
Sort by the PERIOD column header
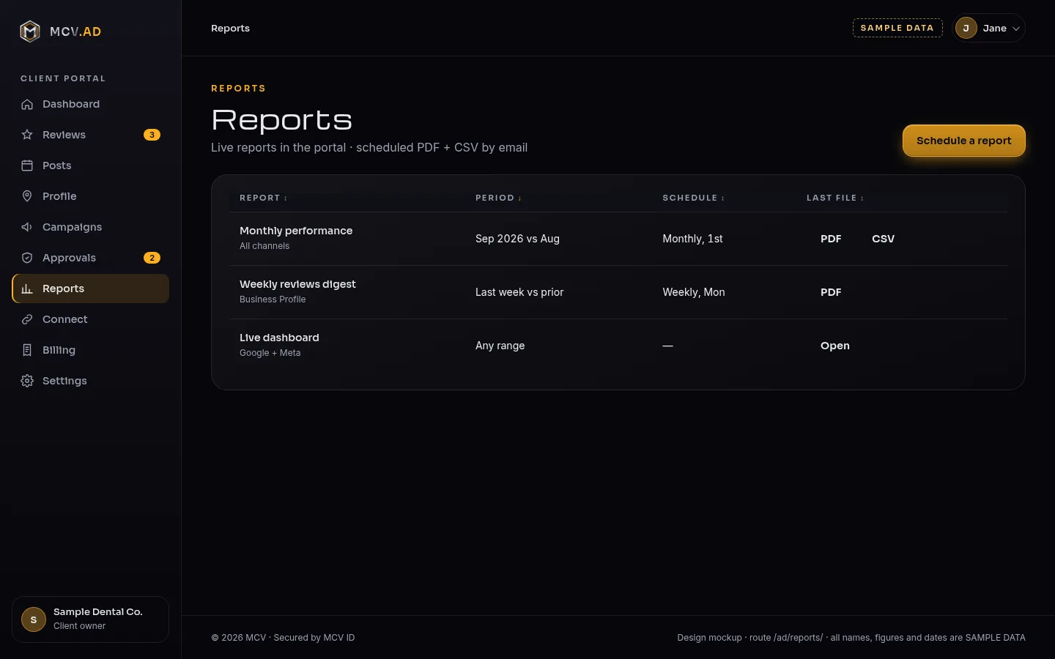coord(499,198)
